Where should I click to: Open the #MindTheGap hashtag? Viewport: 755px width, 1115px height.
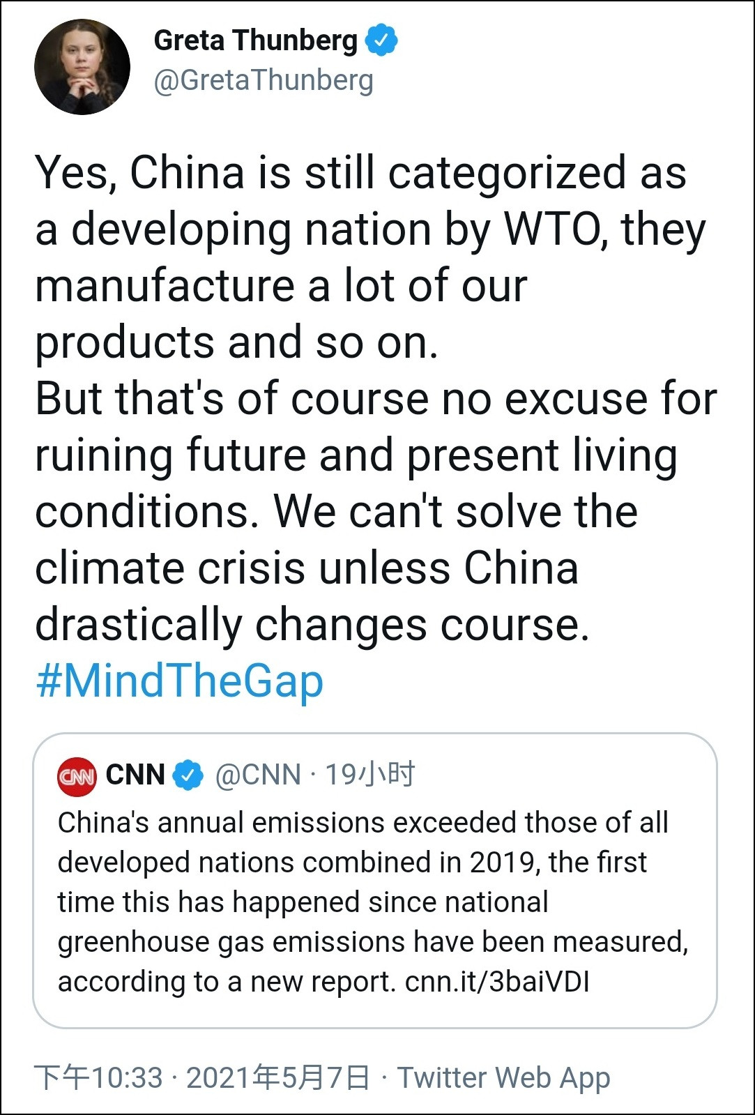point(180,681)
